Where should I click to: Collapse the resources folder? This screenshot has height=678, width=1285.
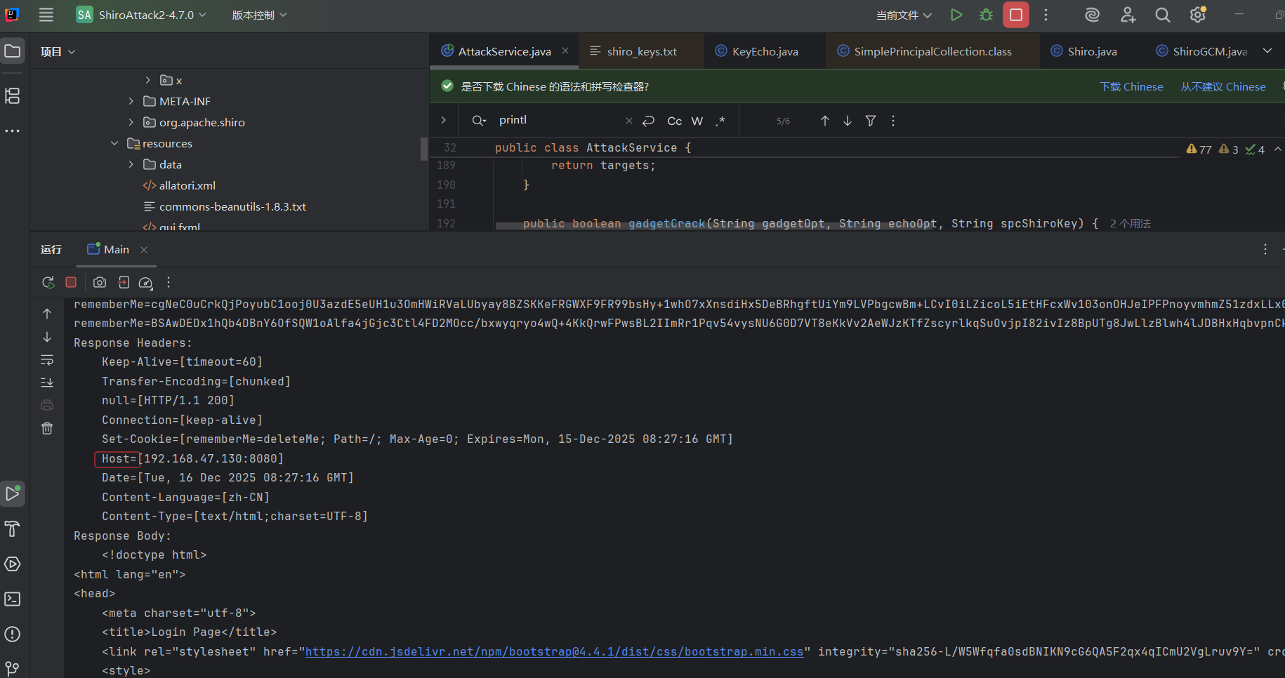tap(114, 143)
